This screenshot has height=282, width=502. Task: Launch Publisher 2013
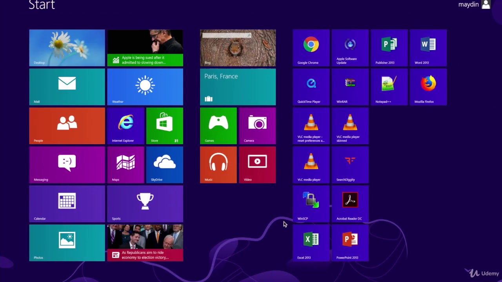(389, 48)
